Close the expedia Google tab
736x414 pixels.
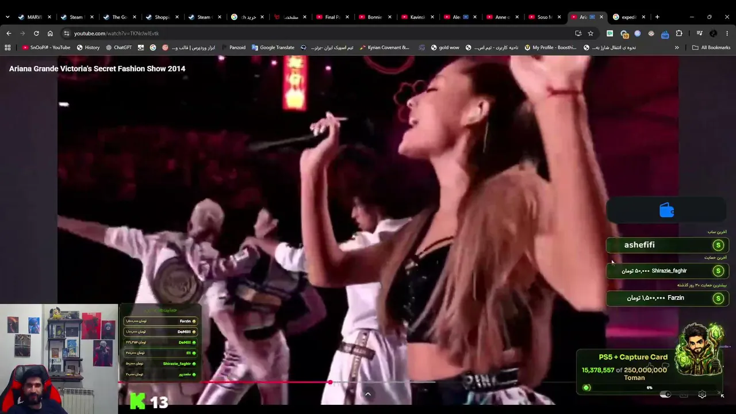point(643,17)
